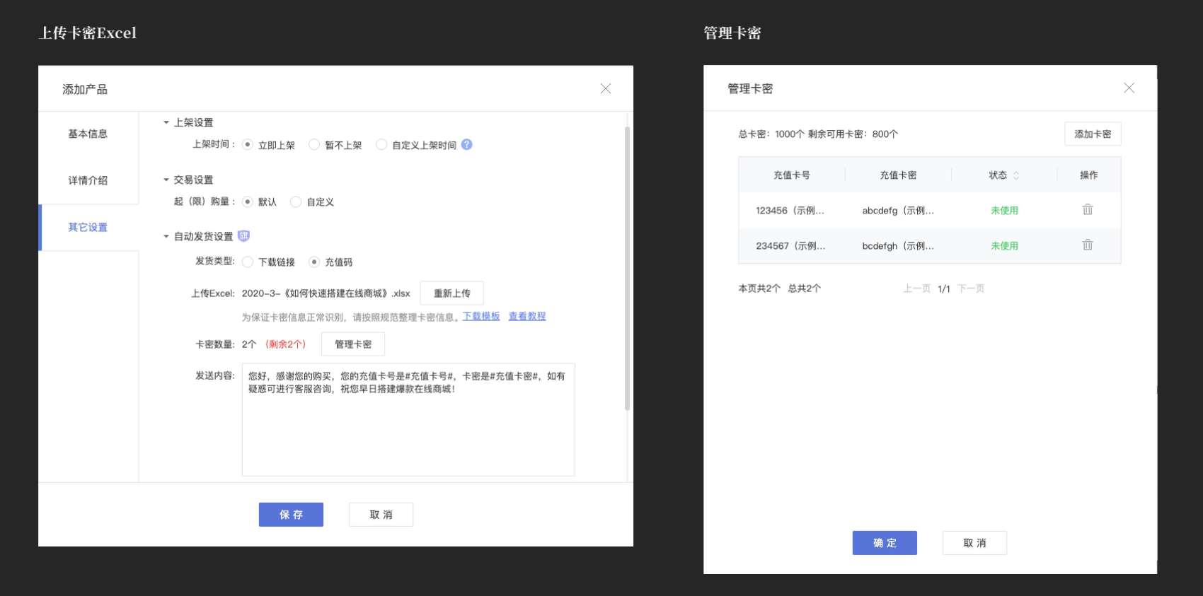Cancel the 添加产品 dialog
Viewport: 1203px width, 596px height.
tap(381, 515)
